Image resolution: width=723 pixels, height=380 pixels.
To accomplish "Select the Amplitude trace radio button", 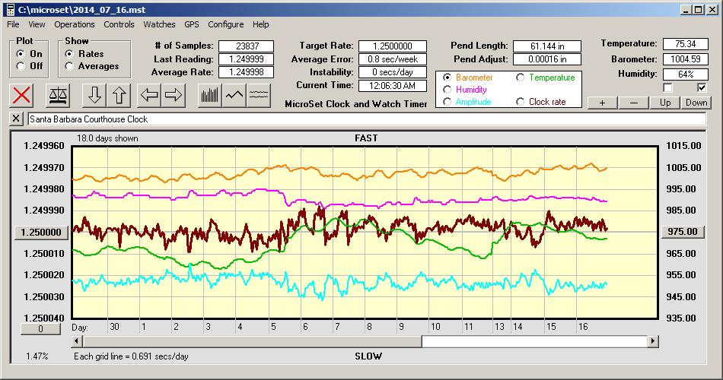I will click(x=447, y=101).
